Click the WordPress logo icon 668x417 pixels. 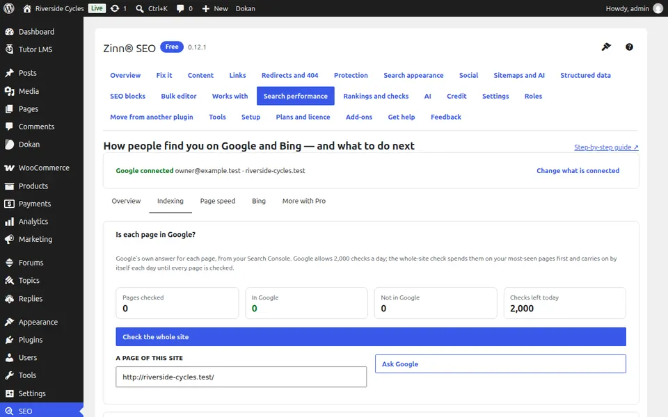click(9, 8)
